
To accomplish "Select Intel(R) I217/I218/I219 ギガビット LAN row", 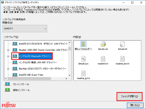I will 43,44.
